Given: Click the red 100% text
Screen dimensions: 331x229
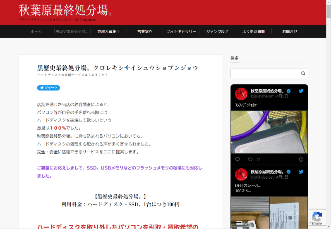Looking at the screenshot, I should 58,128.
